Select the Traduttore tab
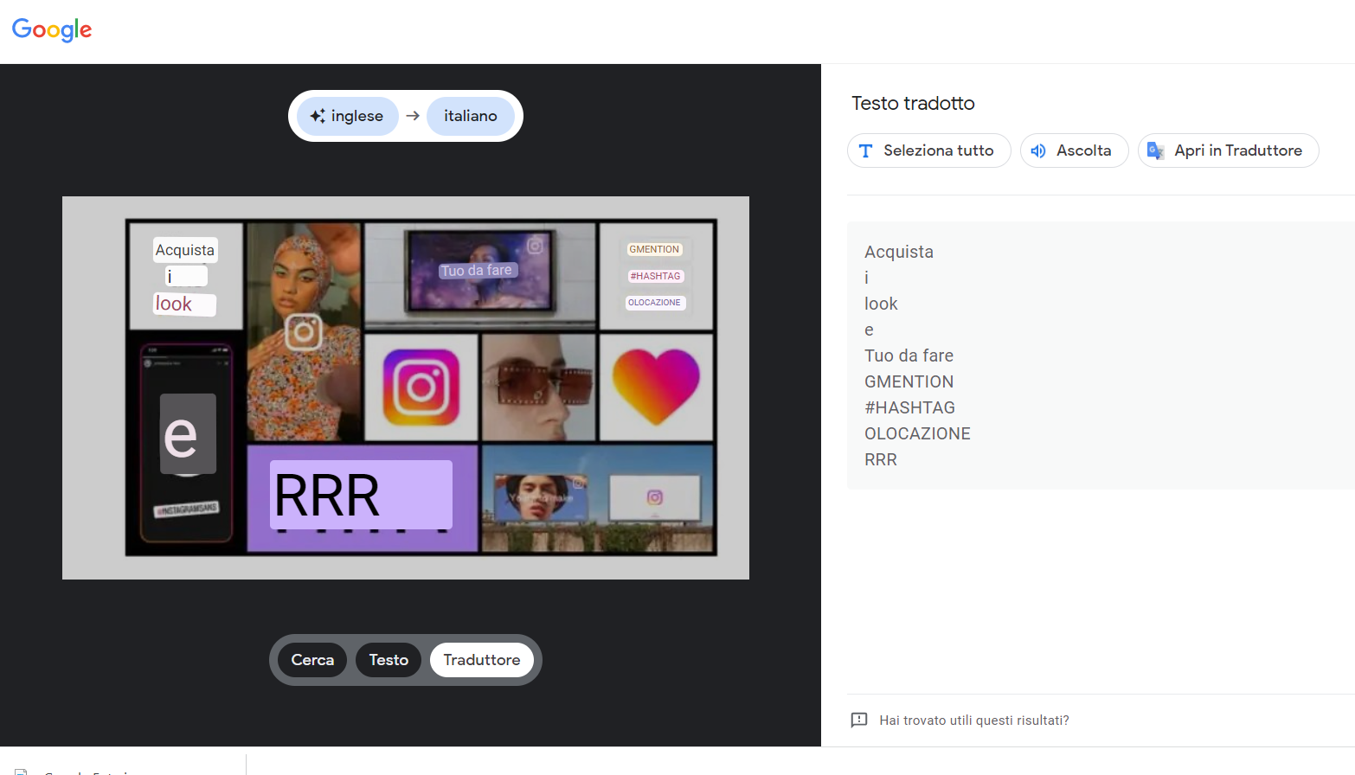This screenshot has height=775, width=1355. tap(482, 659)
